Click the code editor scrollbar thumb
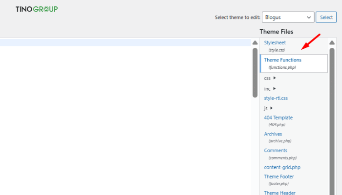The image size is (342, 195). pos(255,73)
